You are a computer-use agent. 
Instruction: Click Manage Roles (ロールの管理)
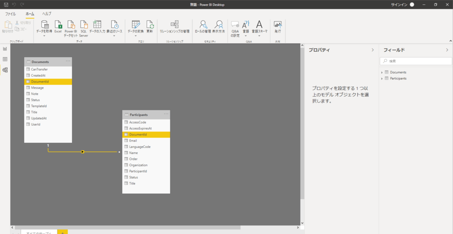203,27
